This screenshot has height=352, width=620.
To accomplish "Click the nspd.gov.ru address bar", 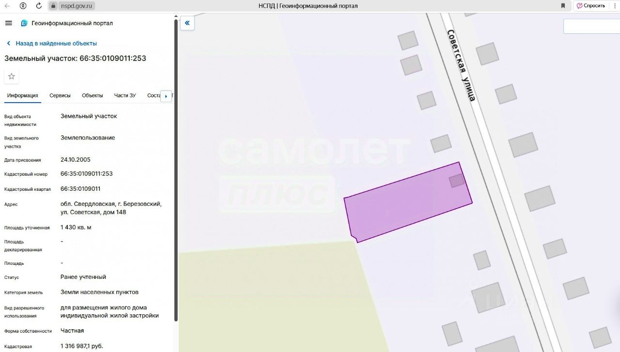I will point(72,6).
